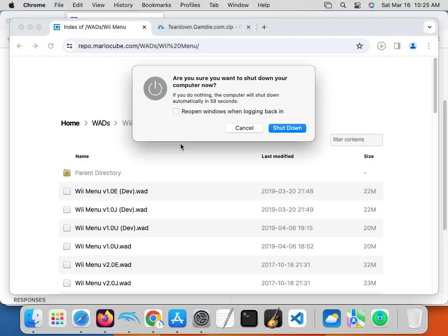Screen dimensions: 448x336
Task: Open a new tab with plus button
Action: coord(264,27)
